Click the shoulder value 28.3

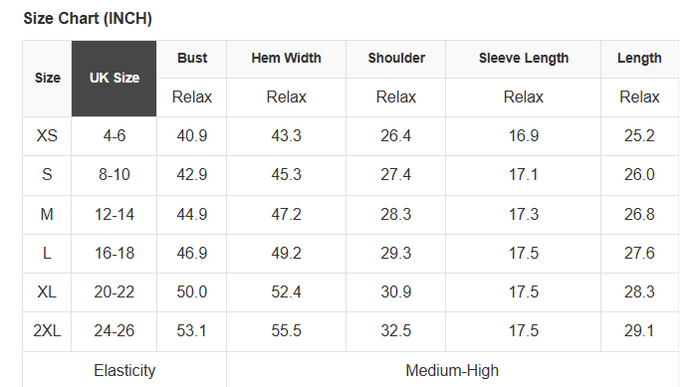click(396, 215)
